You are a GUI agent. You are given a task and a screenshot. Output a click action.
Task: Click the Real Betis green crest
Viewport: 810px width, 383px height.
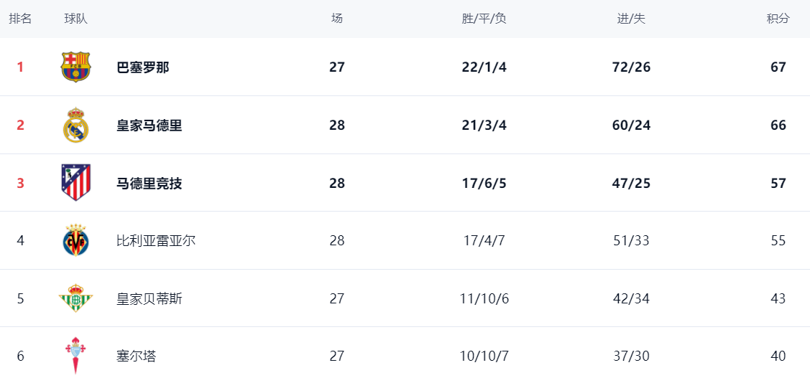coord(75,298)
